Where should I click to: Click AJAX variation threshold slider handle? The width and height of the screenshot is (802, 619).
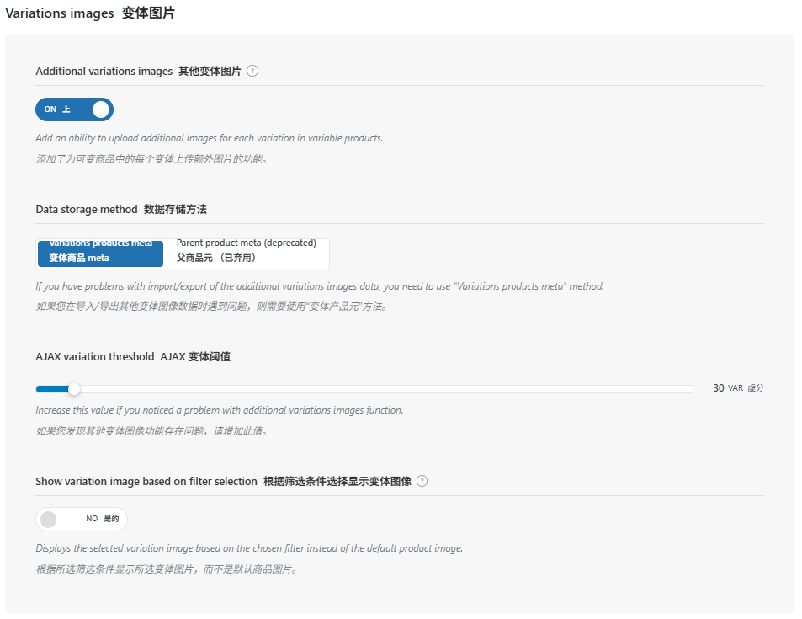coord(74,389)
